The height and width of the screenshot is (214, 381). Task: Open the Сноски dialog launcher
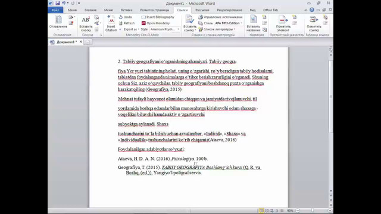101,35
